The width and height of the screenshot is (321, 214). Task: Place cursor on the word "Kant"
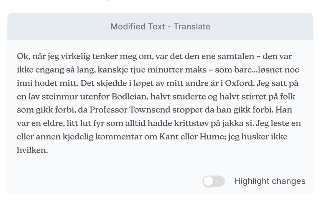coord(167,137)
